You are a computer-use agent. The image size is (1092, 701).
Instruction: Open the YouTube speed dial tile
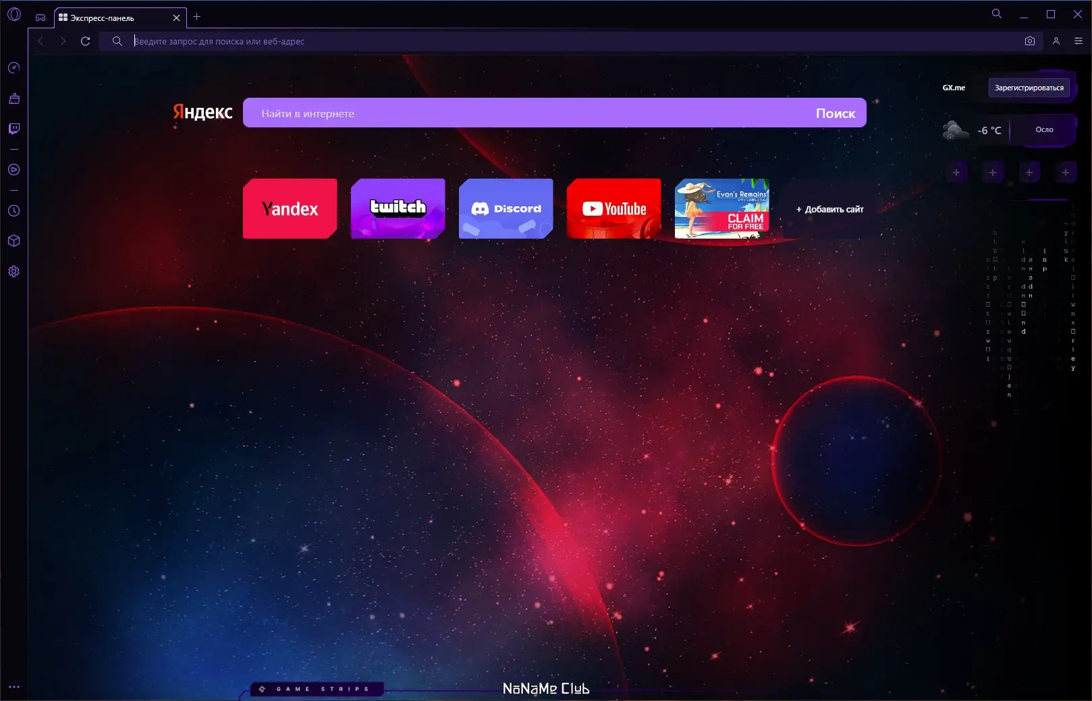pyautogui.click(x=614, y=208)
